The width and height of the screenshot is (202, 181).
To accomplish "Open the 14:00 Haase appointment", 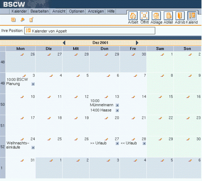I will coord(101,110).
